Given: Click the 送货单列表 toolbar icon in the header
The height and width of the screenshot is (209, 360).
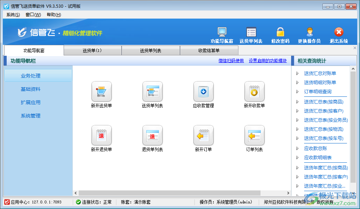Looking at the screenshot, I should [251, 32].
